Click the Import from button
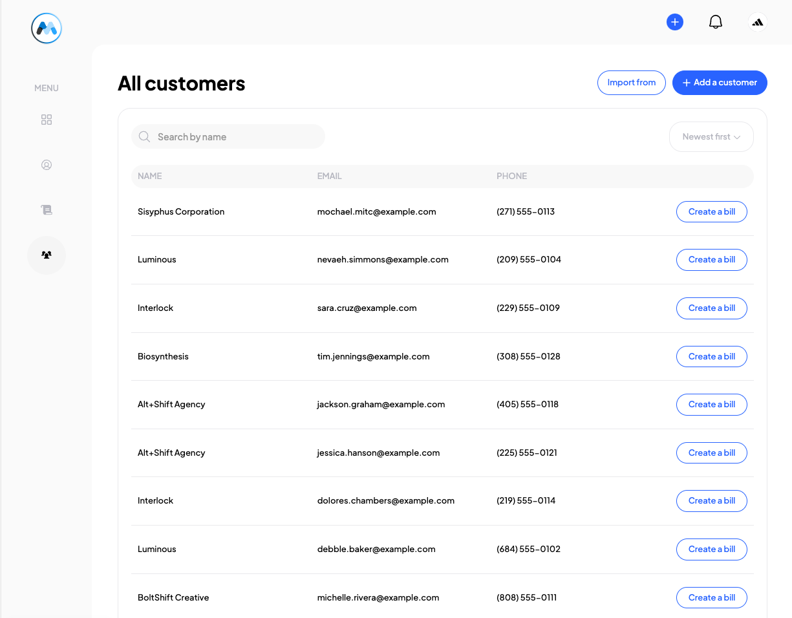The image size is (792, 618). 632,83
